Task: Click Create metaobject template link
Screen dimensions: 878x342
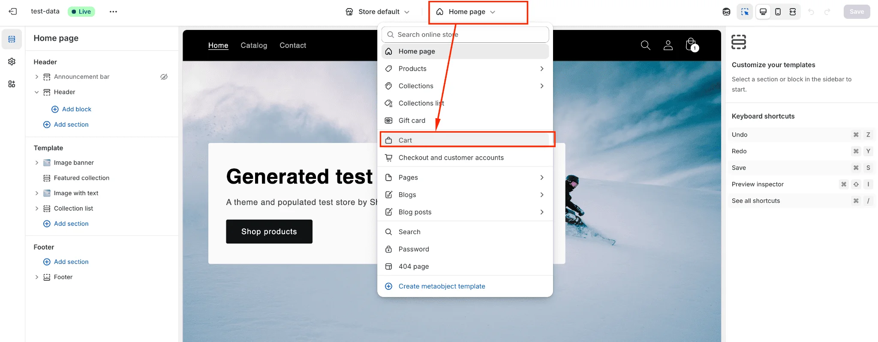Action: (x=442, y=286)
